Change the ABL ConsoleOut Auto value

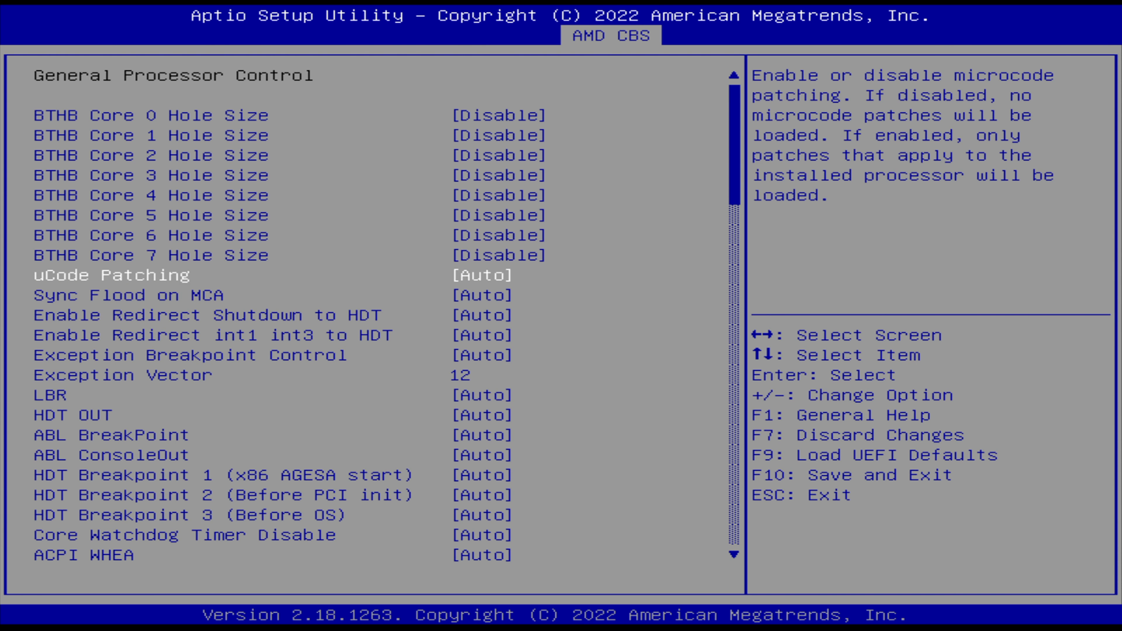coord(482,455)
